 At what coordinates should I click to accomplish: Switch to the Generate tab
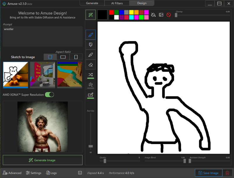tap(92, 3)
